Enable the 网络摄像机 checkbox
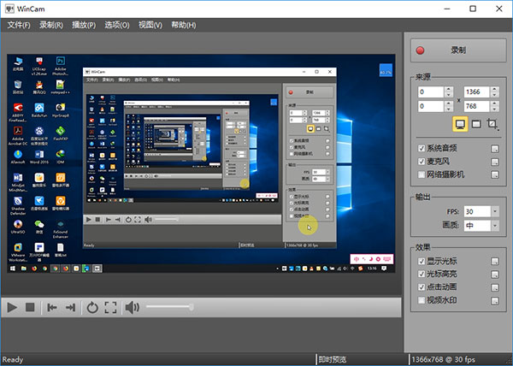Viewport: 513px width, 366px height. [x=420, y=174]
